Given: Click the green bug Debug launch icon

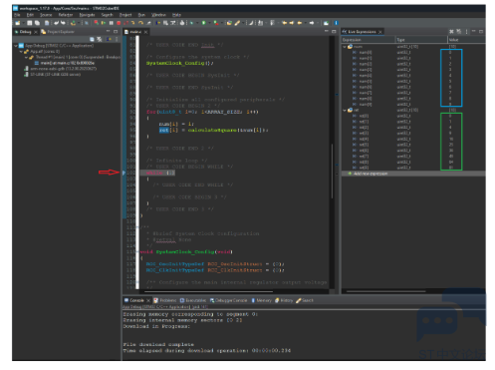Looking at the screenshot, I should 191,23.
